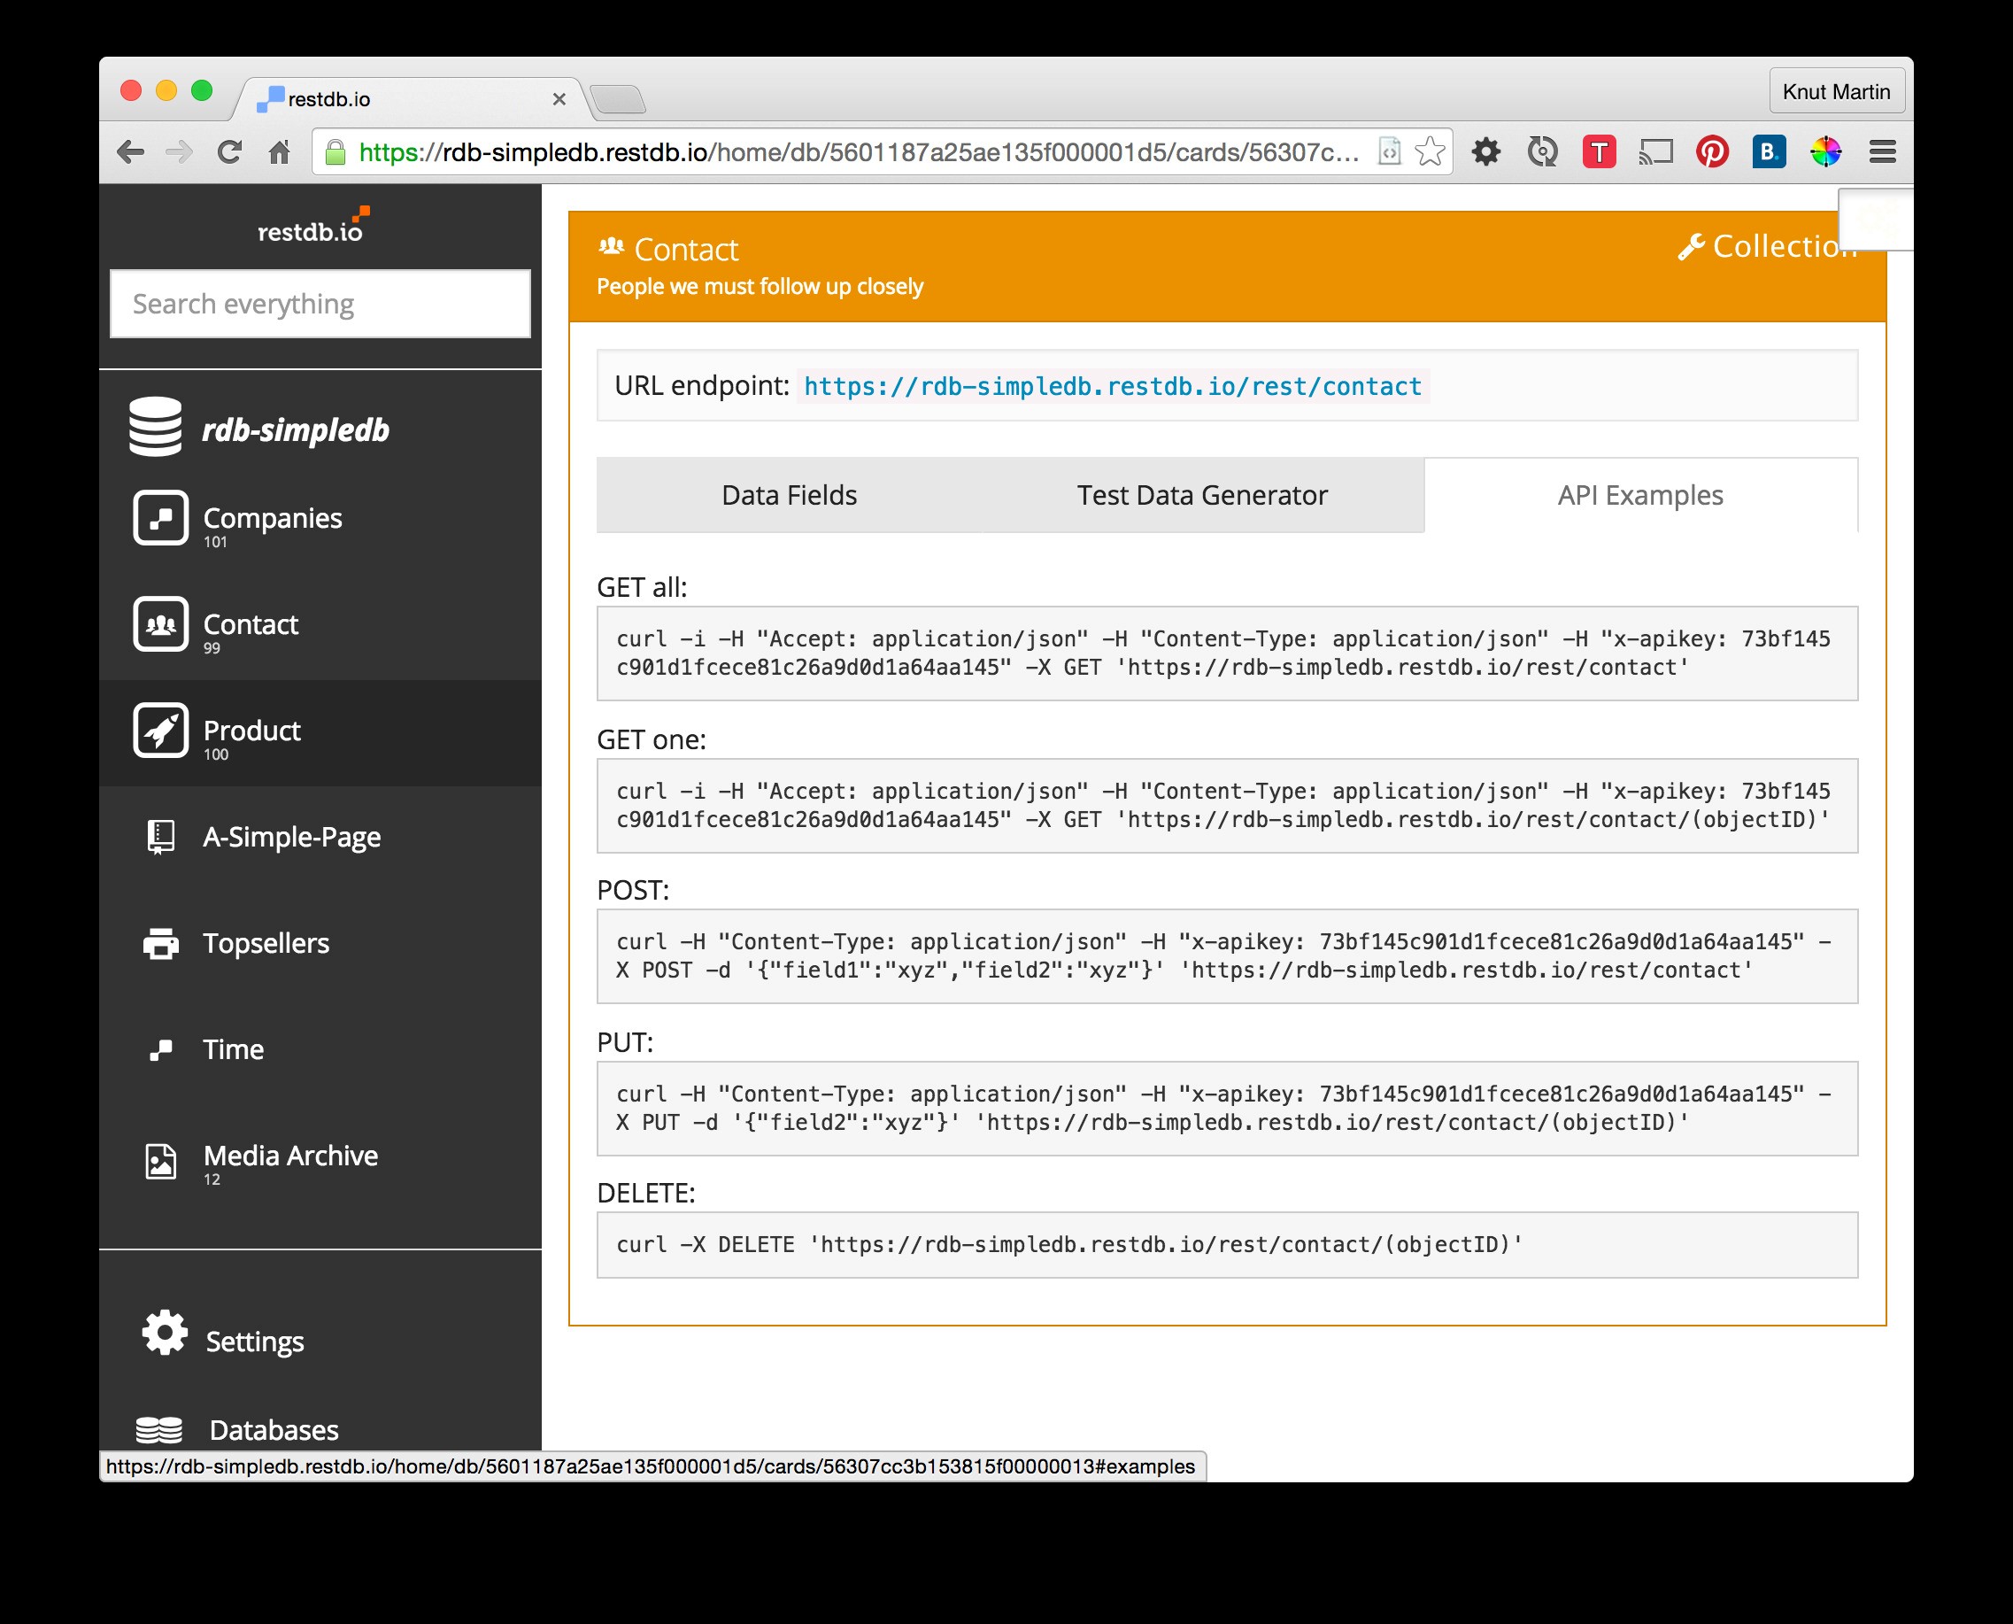Open the A-Simple-Page book icon
This screenshot has height=1624, width=2013.
(160, 836)
